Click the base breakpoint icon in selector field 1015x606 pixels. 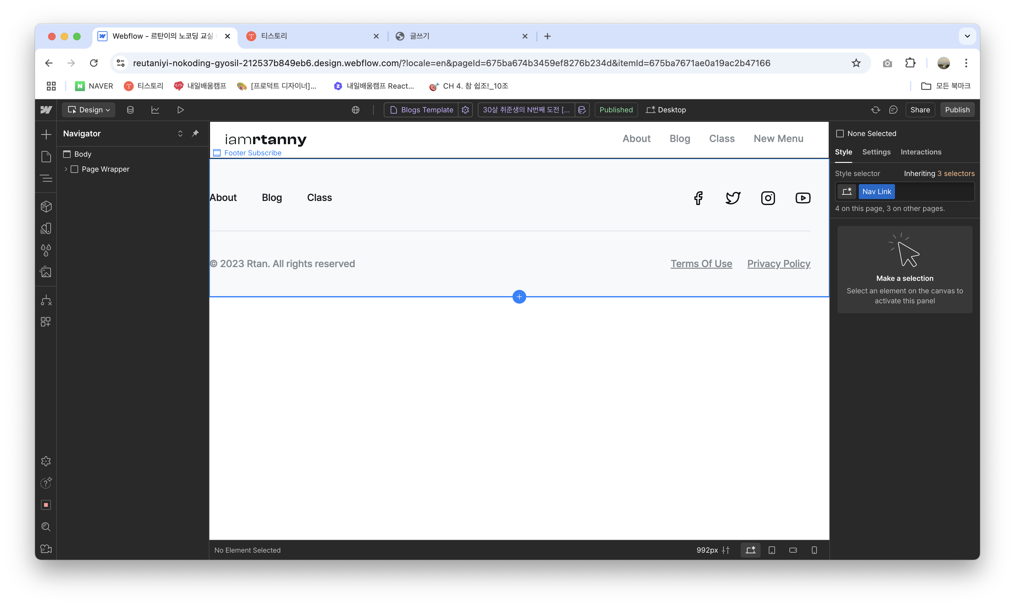[847, 192]
